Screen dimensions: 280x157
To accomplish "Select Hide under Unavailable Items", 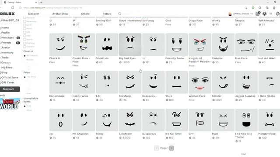I will click(x=24, y=106).
